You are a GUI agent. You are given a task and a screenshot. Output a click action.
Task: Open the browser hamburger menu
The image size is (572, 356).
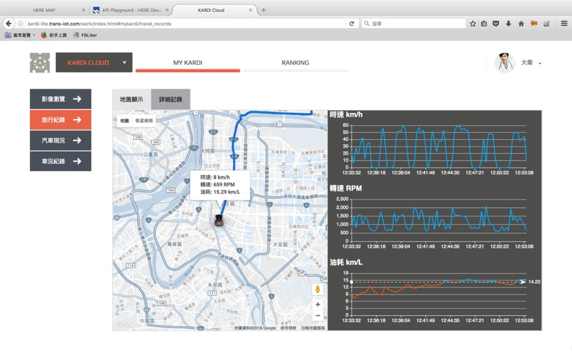564,24
